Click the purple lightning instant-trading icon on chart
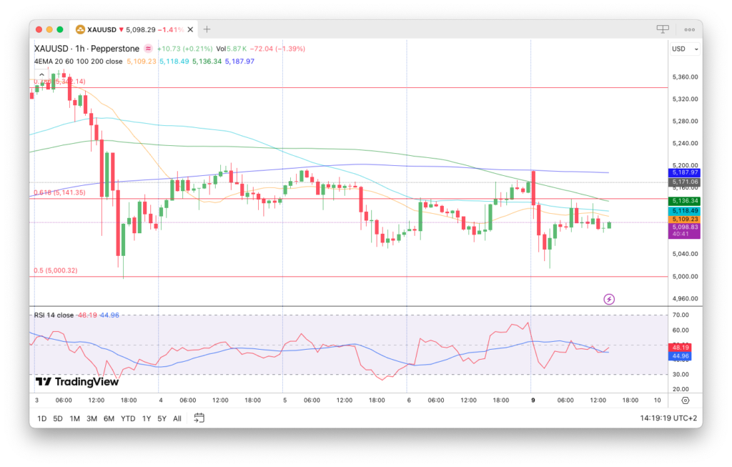 (x=609, y=298)
